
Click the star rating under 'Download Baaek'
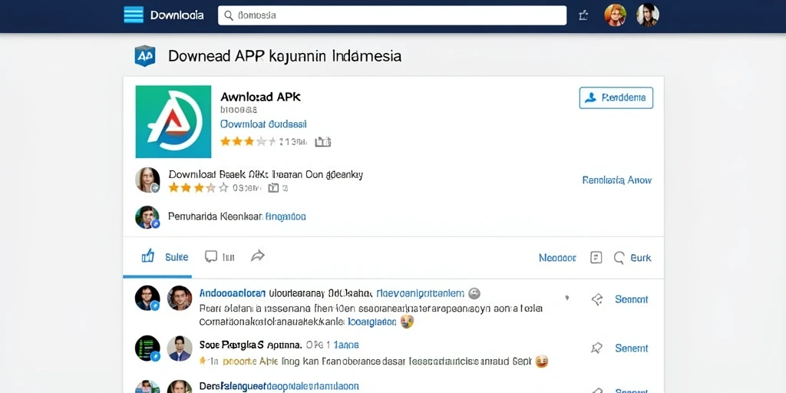tap(198, 188)
